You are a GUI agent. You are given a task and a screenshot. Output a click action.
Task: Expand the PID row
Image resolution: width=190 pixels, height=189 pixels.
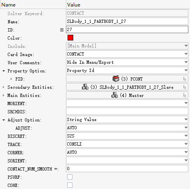click(x=11, y=79)
